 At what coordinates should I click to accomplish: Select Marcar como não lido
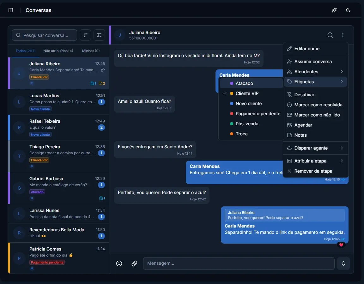tap(315, 115)
